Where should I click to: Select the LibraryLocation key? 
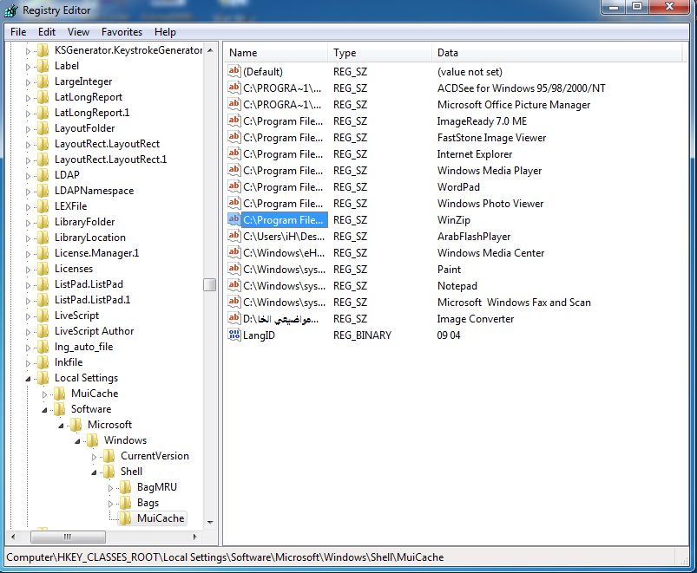89,237
